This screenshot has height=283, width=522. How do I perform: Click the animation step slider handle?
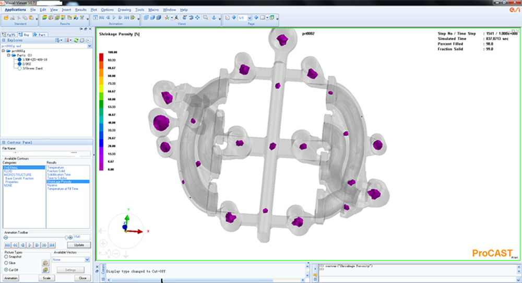tap(66, 237)
